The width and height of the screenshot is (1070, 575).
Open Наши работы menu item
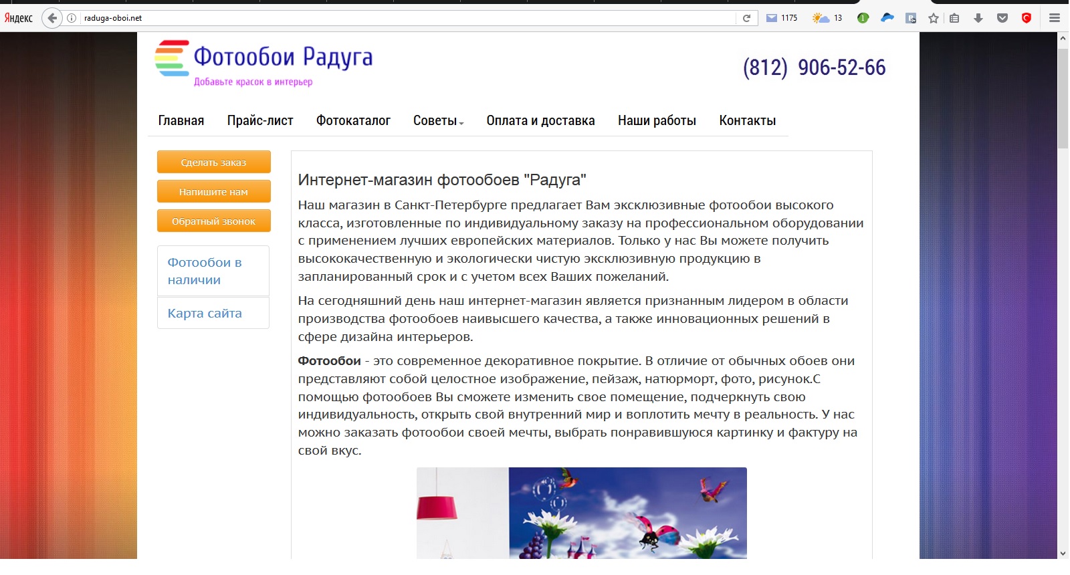[657, 120]
